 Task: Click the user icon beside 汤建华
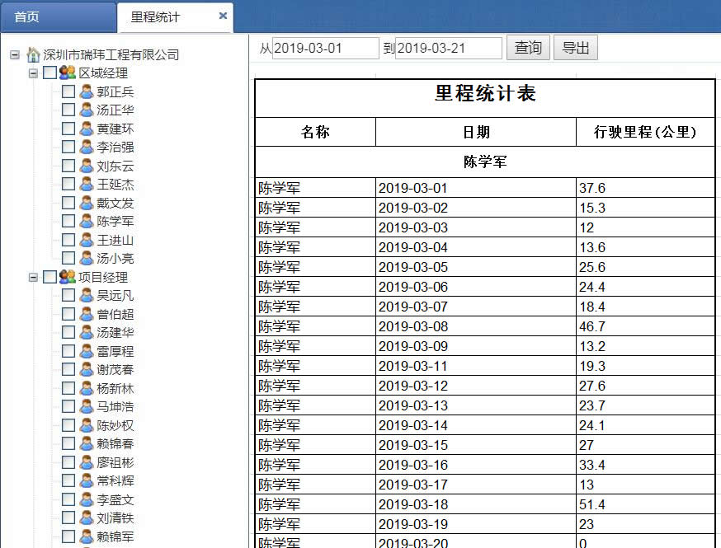[x=87, y=332]
